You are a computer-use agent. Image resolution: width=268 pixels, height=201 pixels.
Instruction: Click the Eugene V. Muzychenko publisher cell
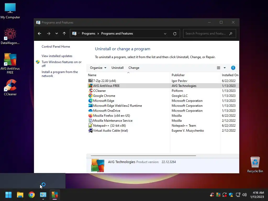(188, 131)
